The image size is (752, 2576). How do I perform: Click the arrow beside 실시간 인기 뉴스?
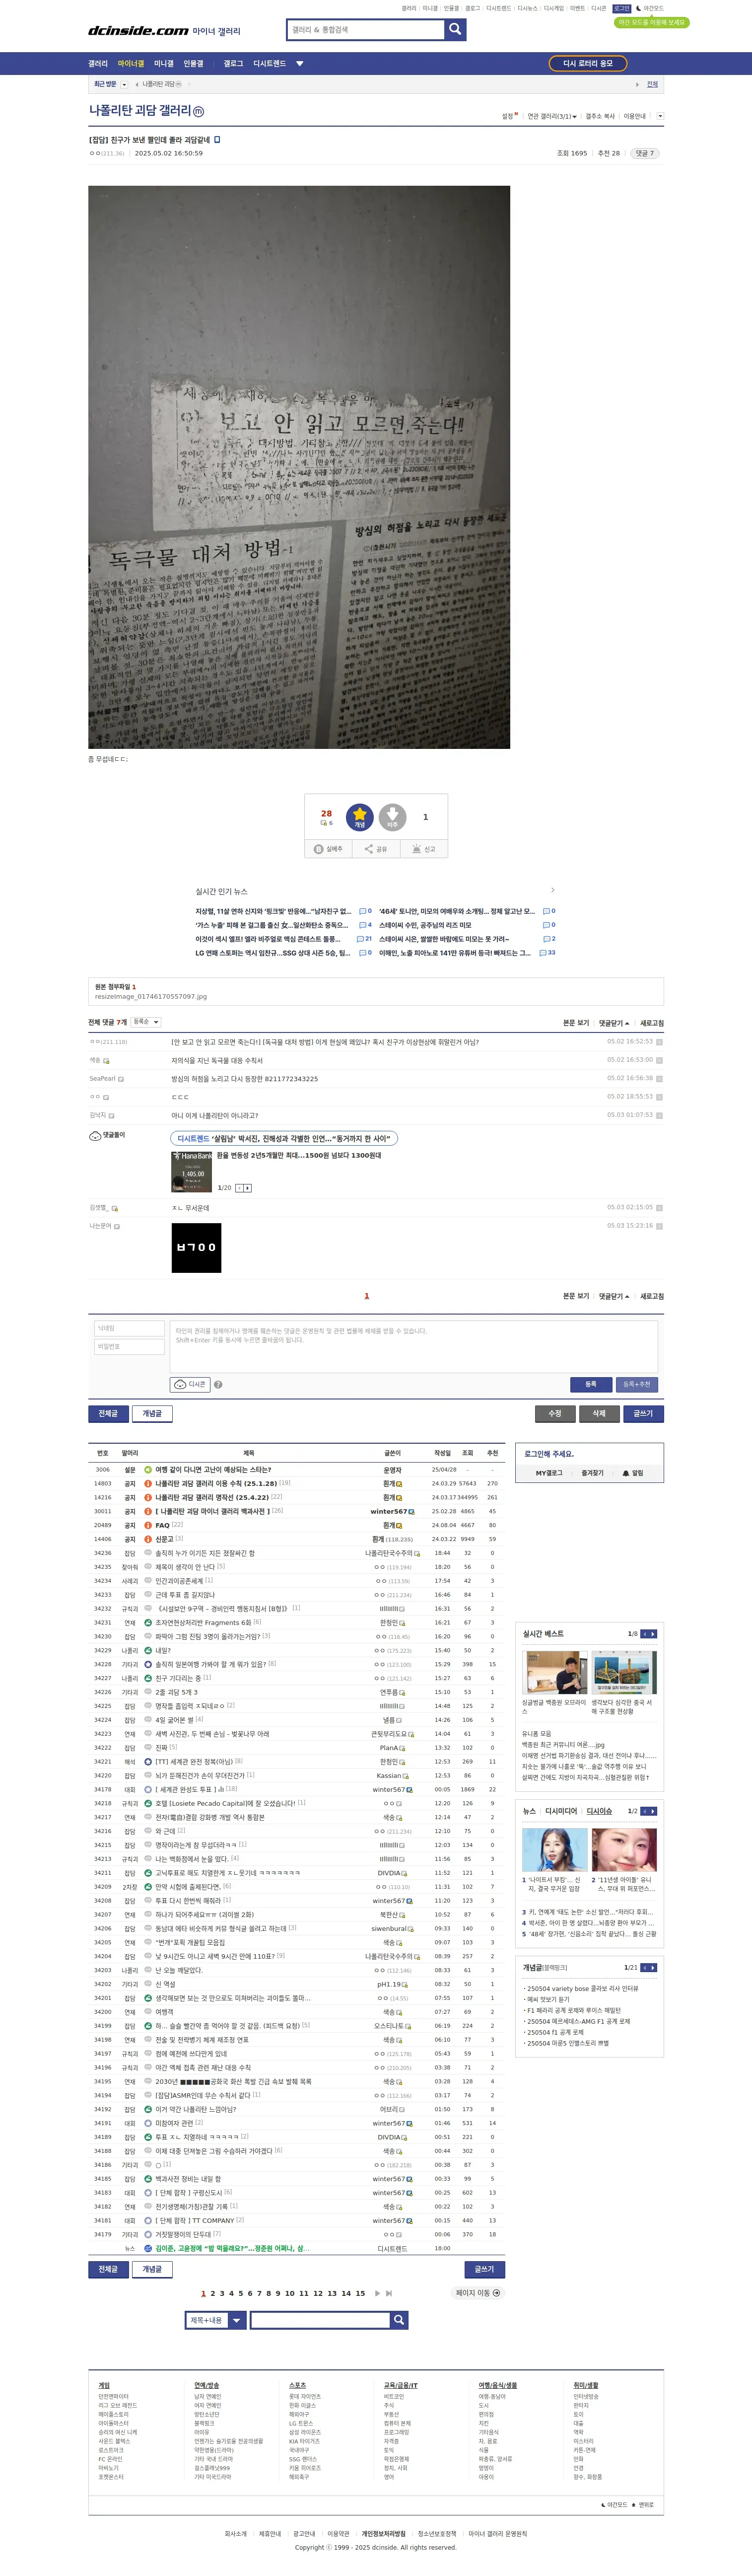[552, 890]
